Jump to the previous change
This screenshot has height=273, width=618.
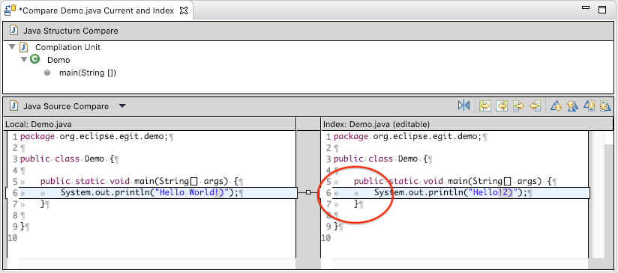605,105
